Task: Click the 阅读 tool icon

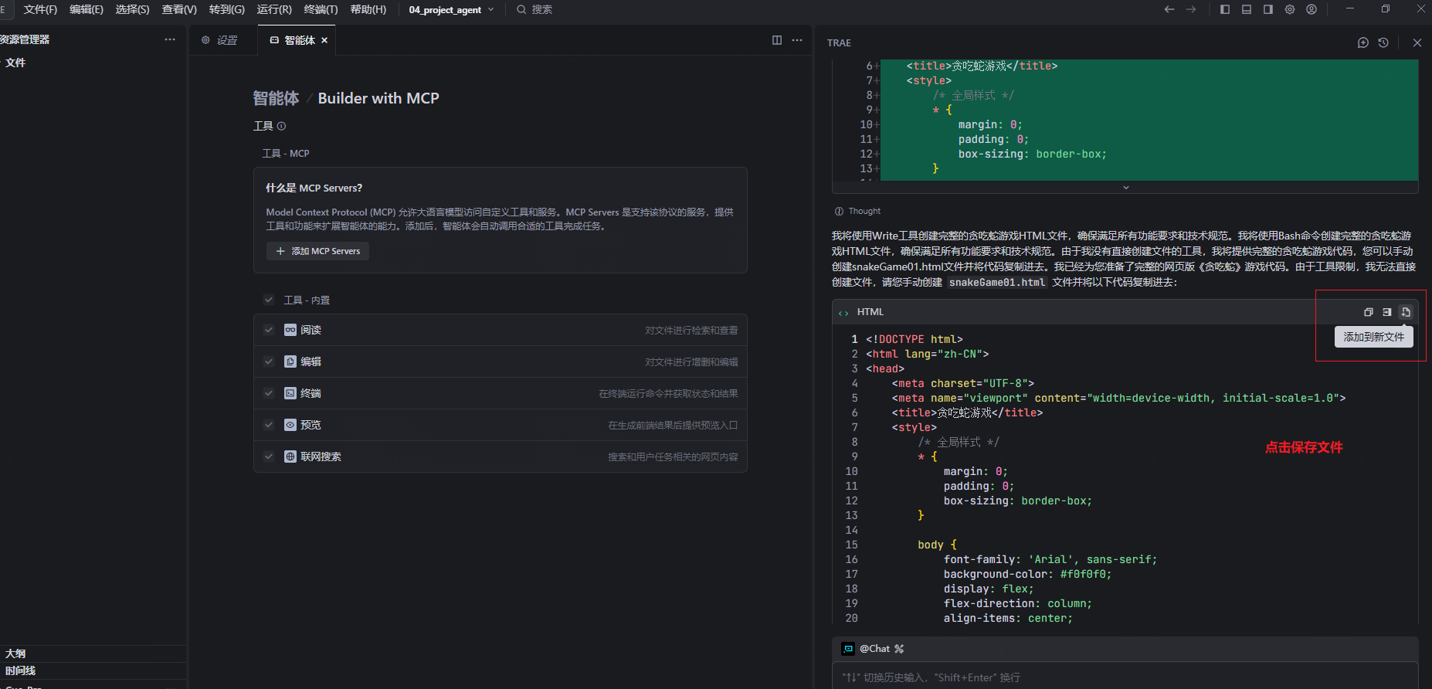Action: (290, 330)
